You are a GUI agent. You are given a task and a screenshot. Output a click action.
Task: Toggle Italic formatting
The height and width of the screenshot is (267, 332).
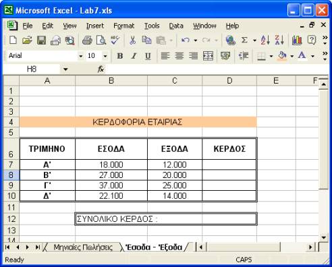click(x=134, y=56)
